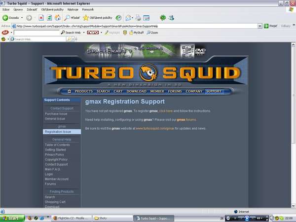Open MEMBER in site navigation

[x=157, y=91]
